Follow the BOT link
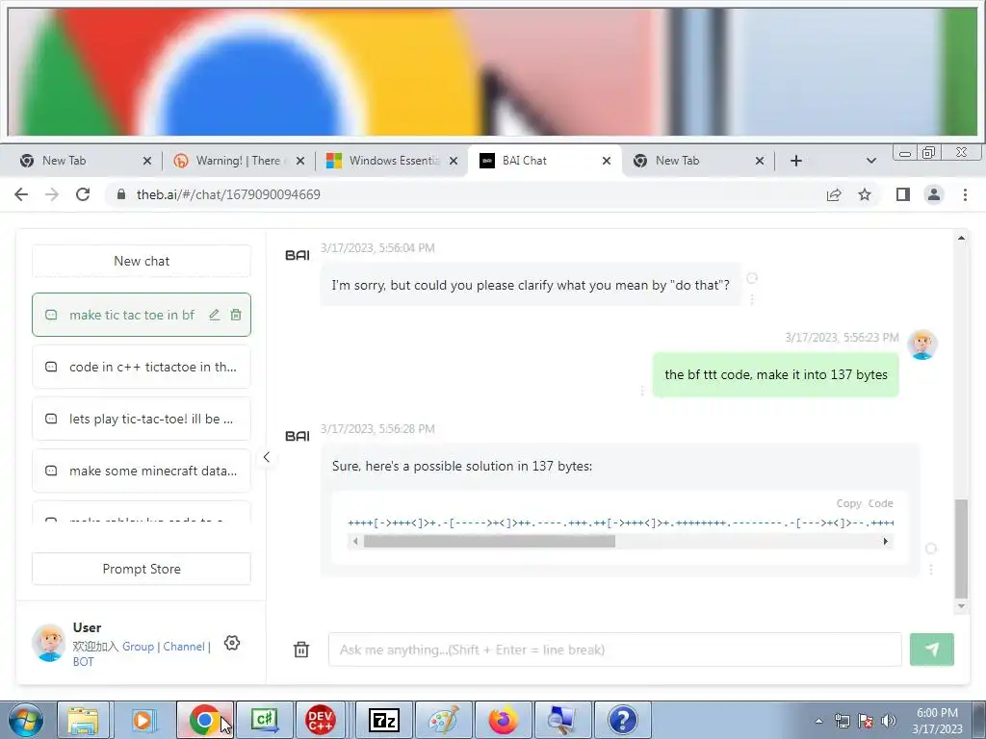Image resolution: width=986 pixels, height=739 pixels. (x=83, y=662)
